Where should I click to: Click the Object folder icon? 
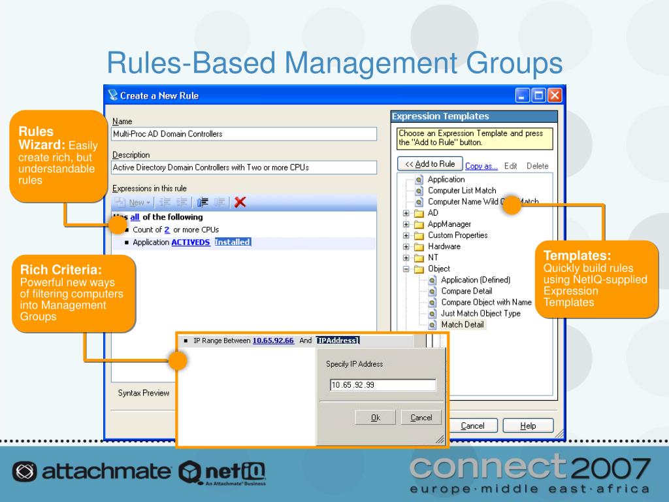pyautogui.click(x=419, y=269)
